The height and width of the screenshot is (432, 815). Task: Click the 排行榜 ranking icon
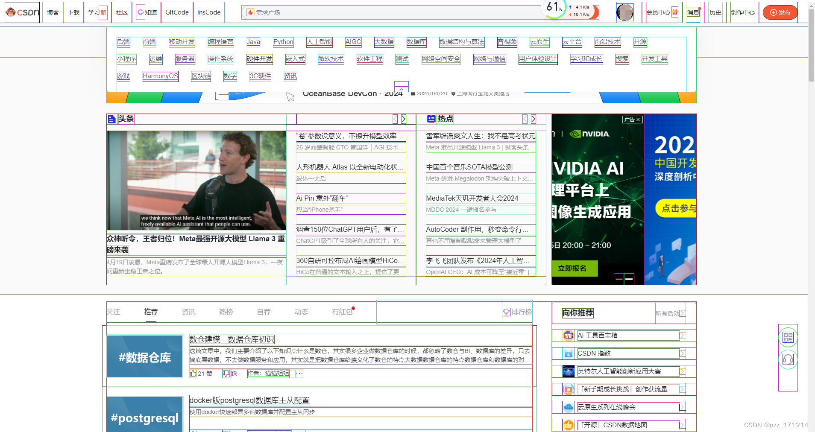click(507, 312)
